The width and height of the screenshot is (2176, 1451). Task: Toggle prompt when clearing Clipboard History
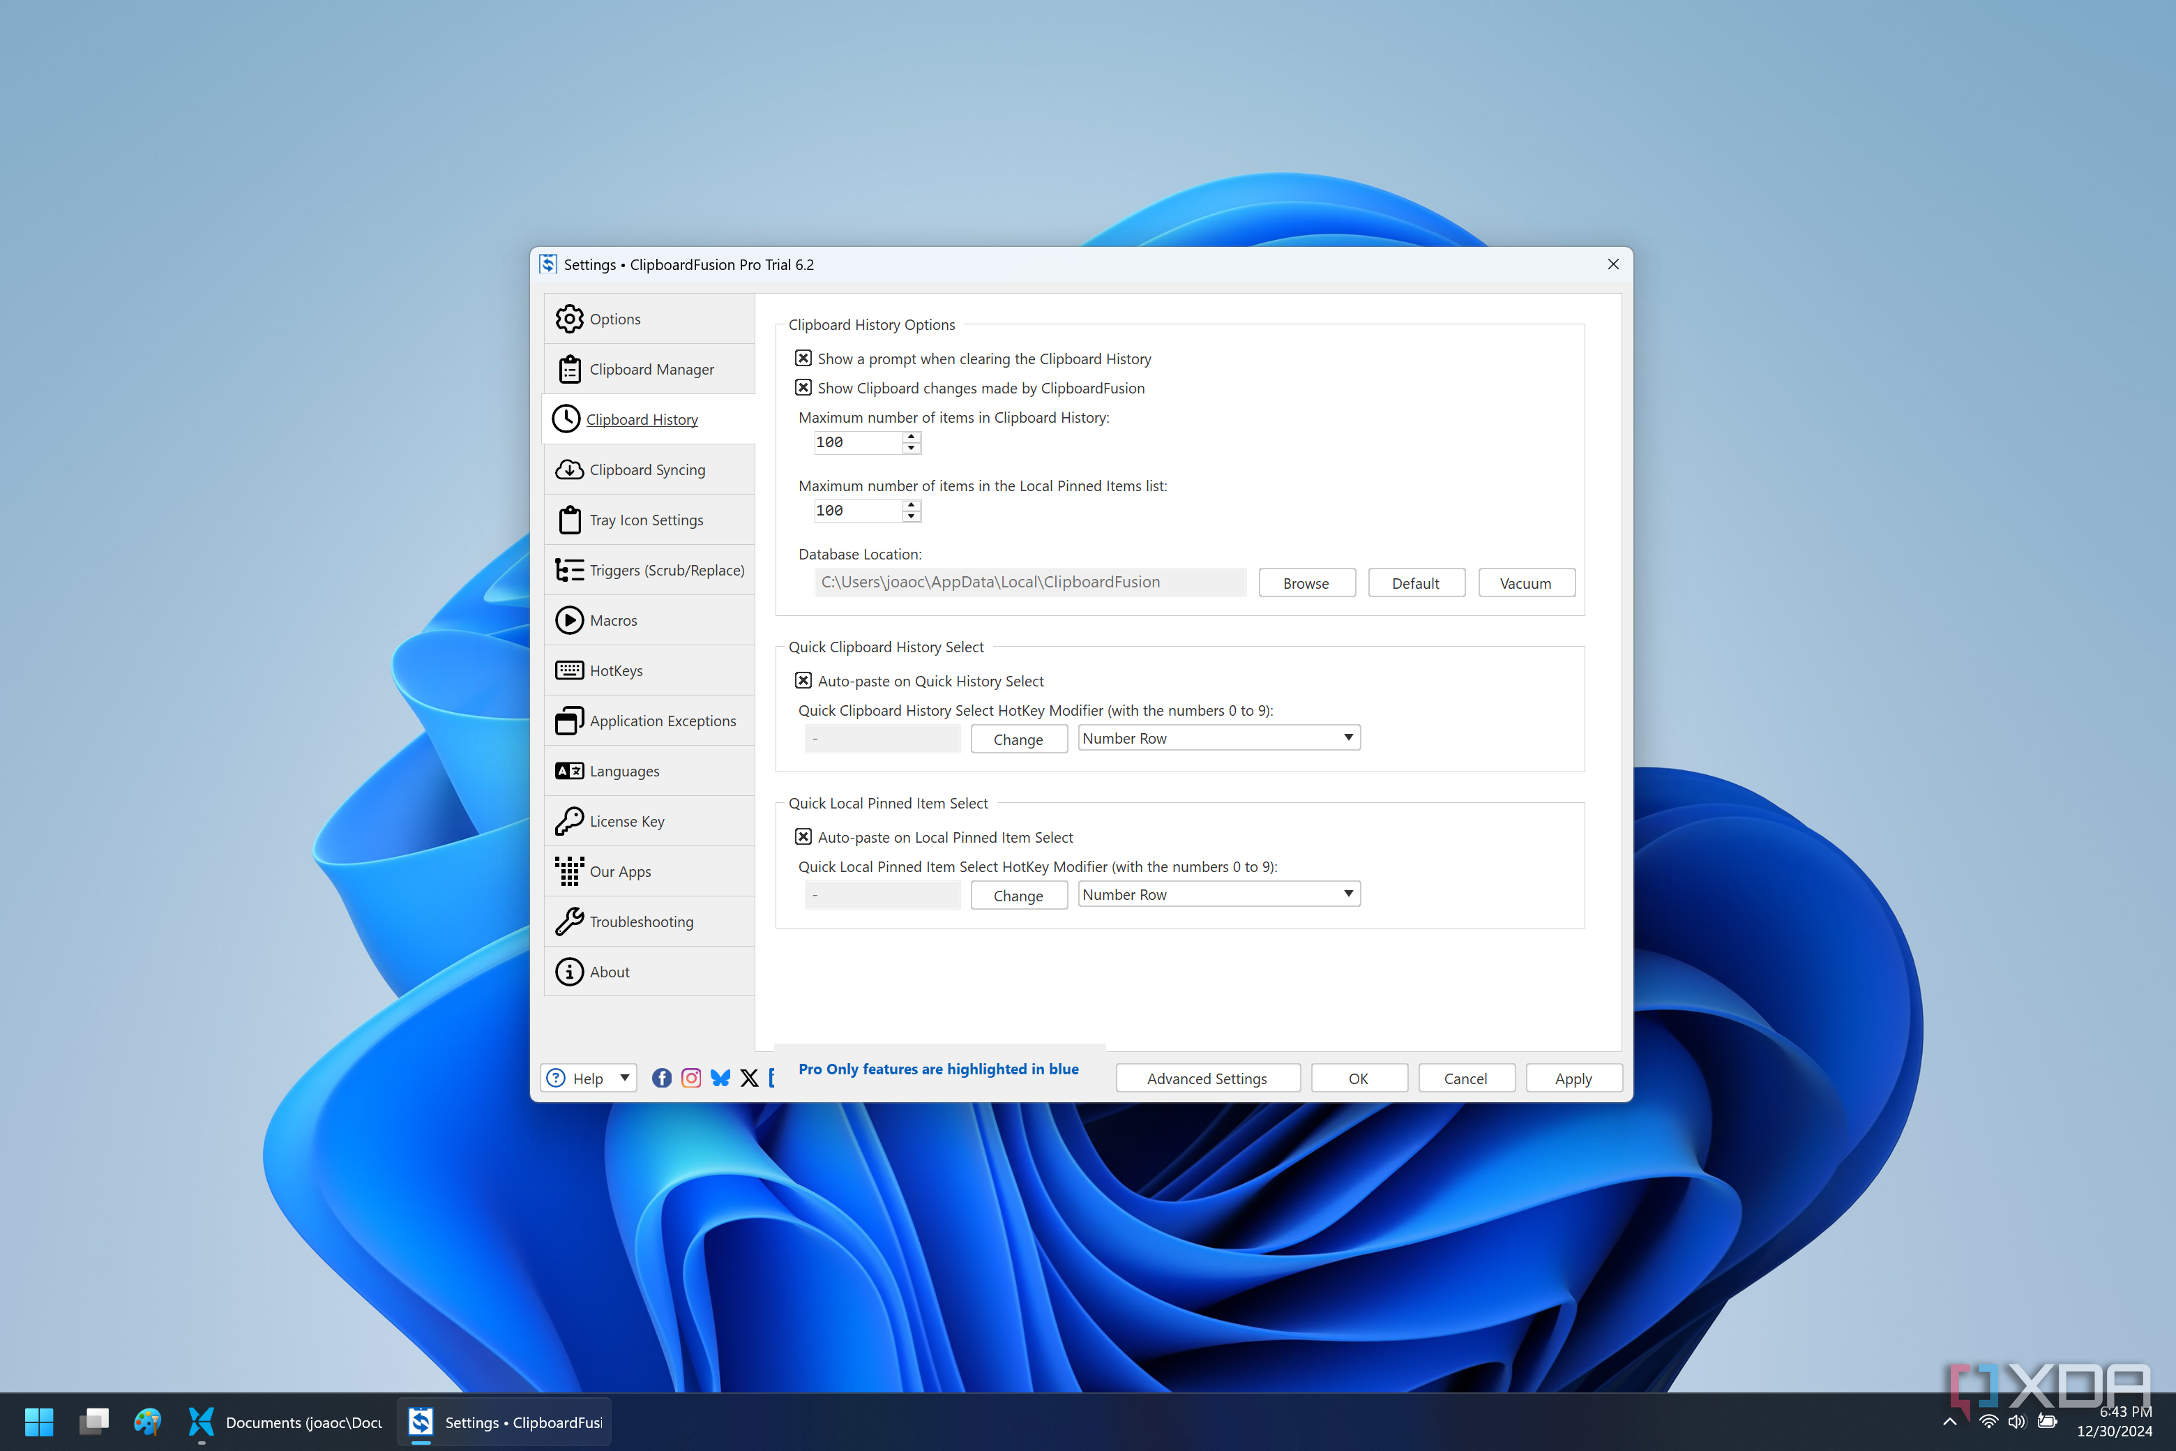(803, 358)
